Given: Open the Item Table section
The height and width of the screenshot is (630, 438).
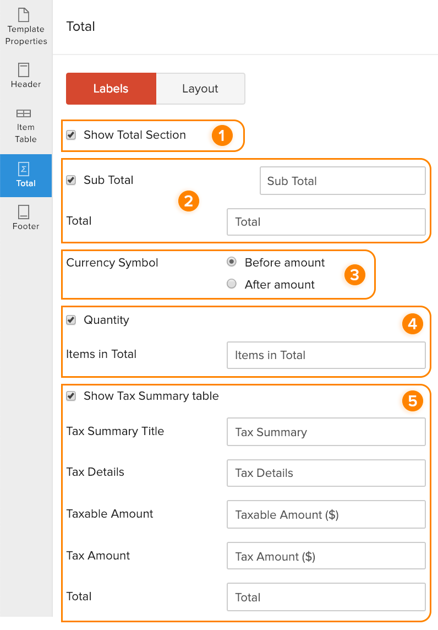Looking at the screenshot, I should click(25, 114).
